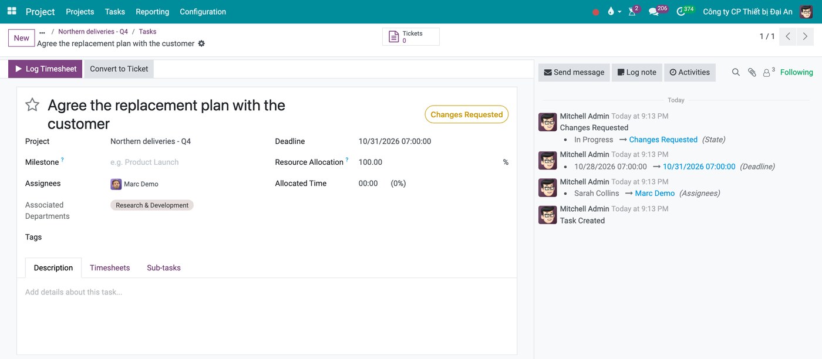The width and height of the screenshot is (822, 359).
Task: Go to previous record arrow
Action: [x=788, y=36]
